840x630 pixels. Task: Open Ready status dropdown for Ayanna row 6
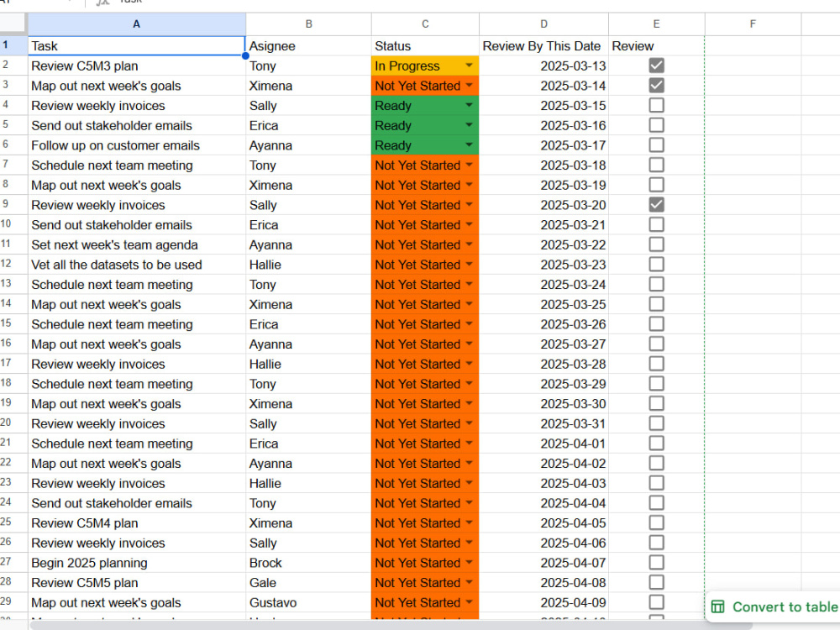pyautogui.click(x=469, y=144)
